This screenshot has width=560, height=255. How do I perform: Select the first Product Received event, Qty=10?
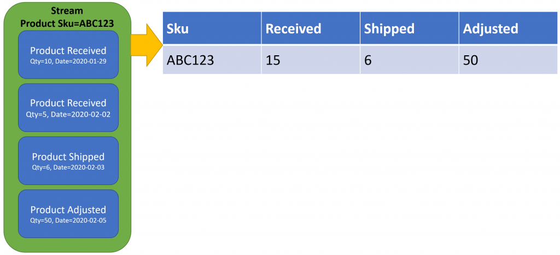(x=68, y=55)
